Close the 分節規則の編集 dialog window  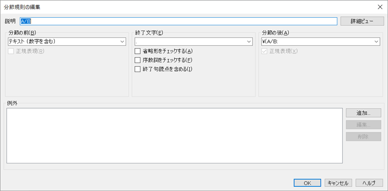pos(380,7)
